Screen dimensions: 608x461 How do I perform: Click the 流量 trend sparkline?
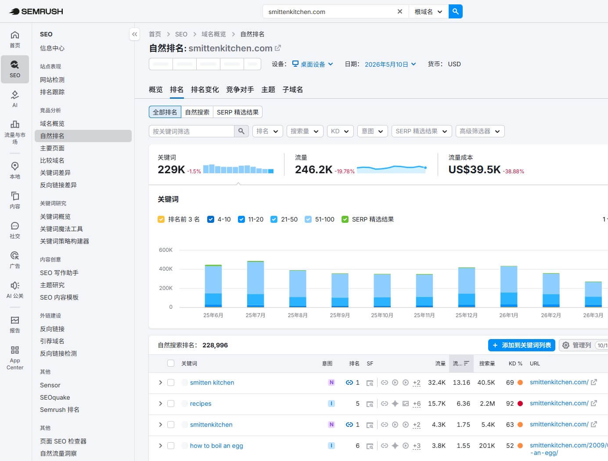[392, 168]
